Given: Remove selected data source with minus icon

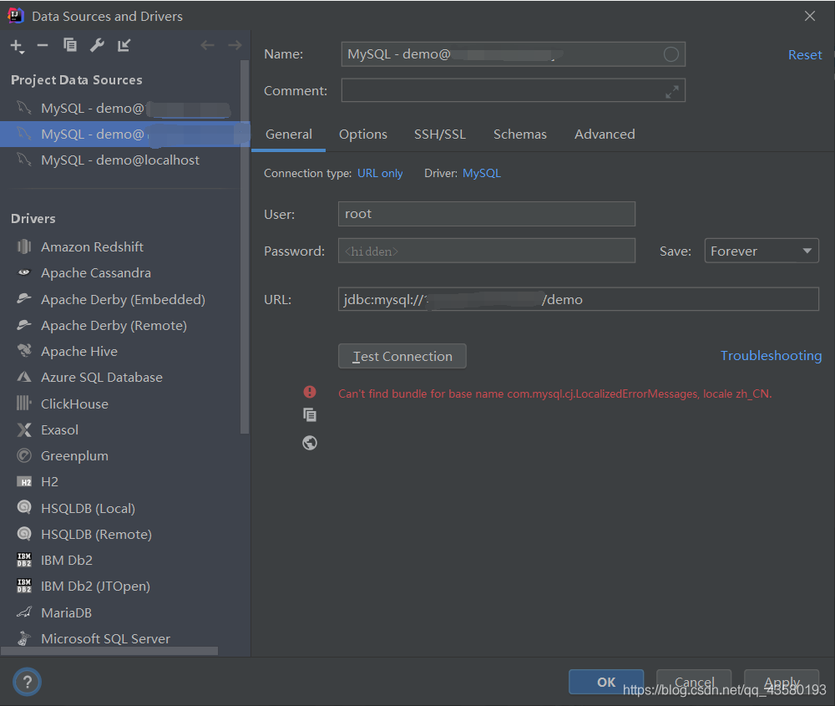Looking at the screenshot, I should (x=43, y=46).
